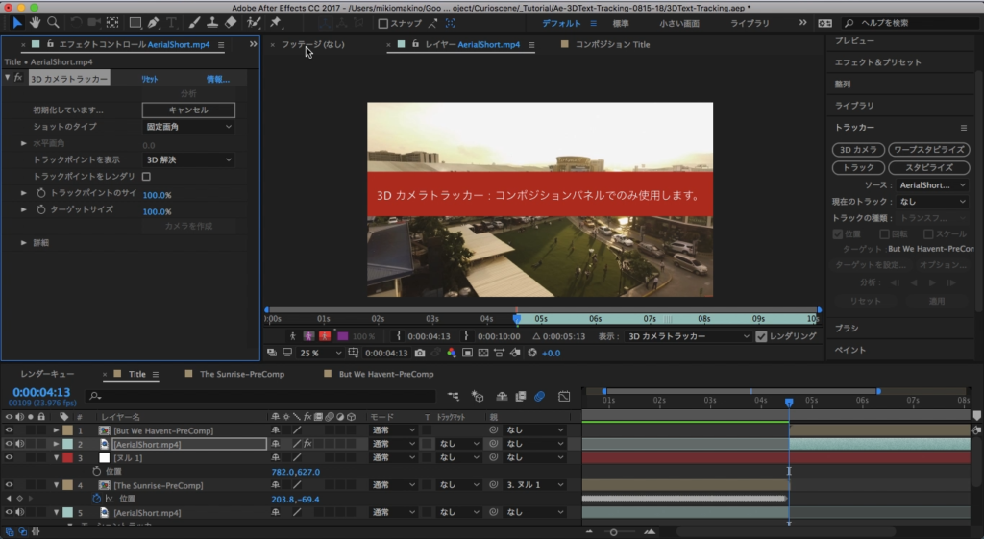Select the Eraser tool
Viewport: 984px width, 539px height.
pos(230,22)
